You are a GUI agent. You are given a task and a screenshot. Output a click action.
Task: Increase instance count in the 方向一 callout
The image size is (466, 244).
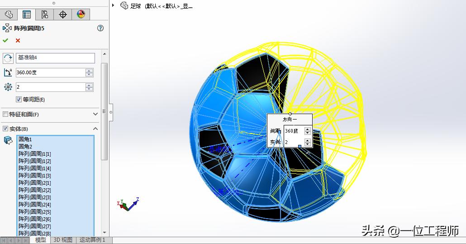tap(308, 140)
